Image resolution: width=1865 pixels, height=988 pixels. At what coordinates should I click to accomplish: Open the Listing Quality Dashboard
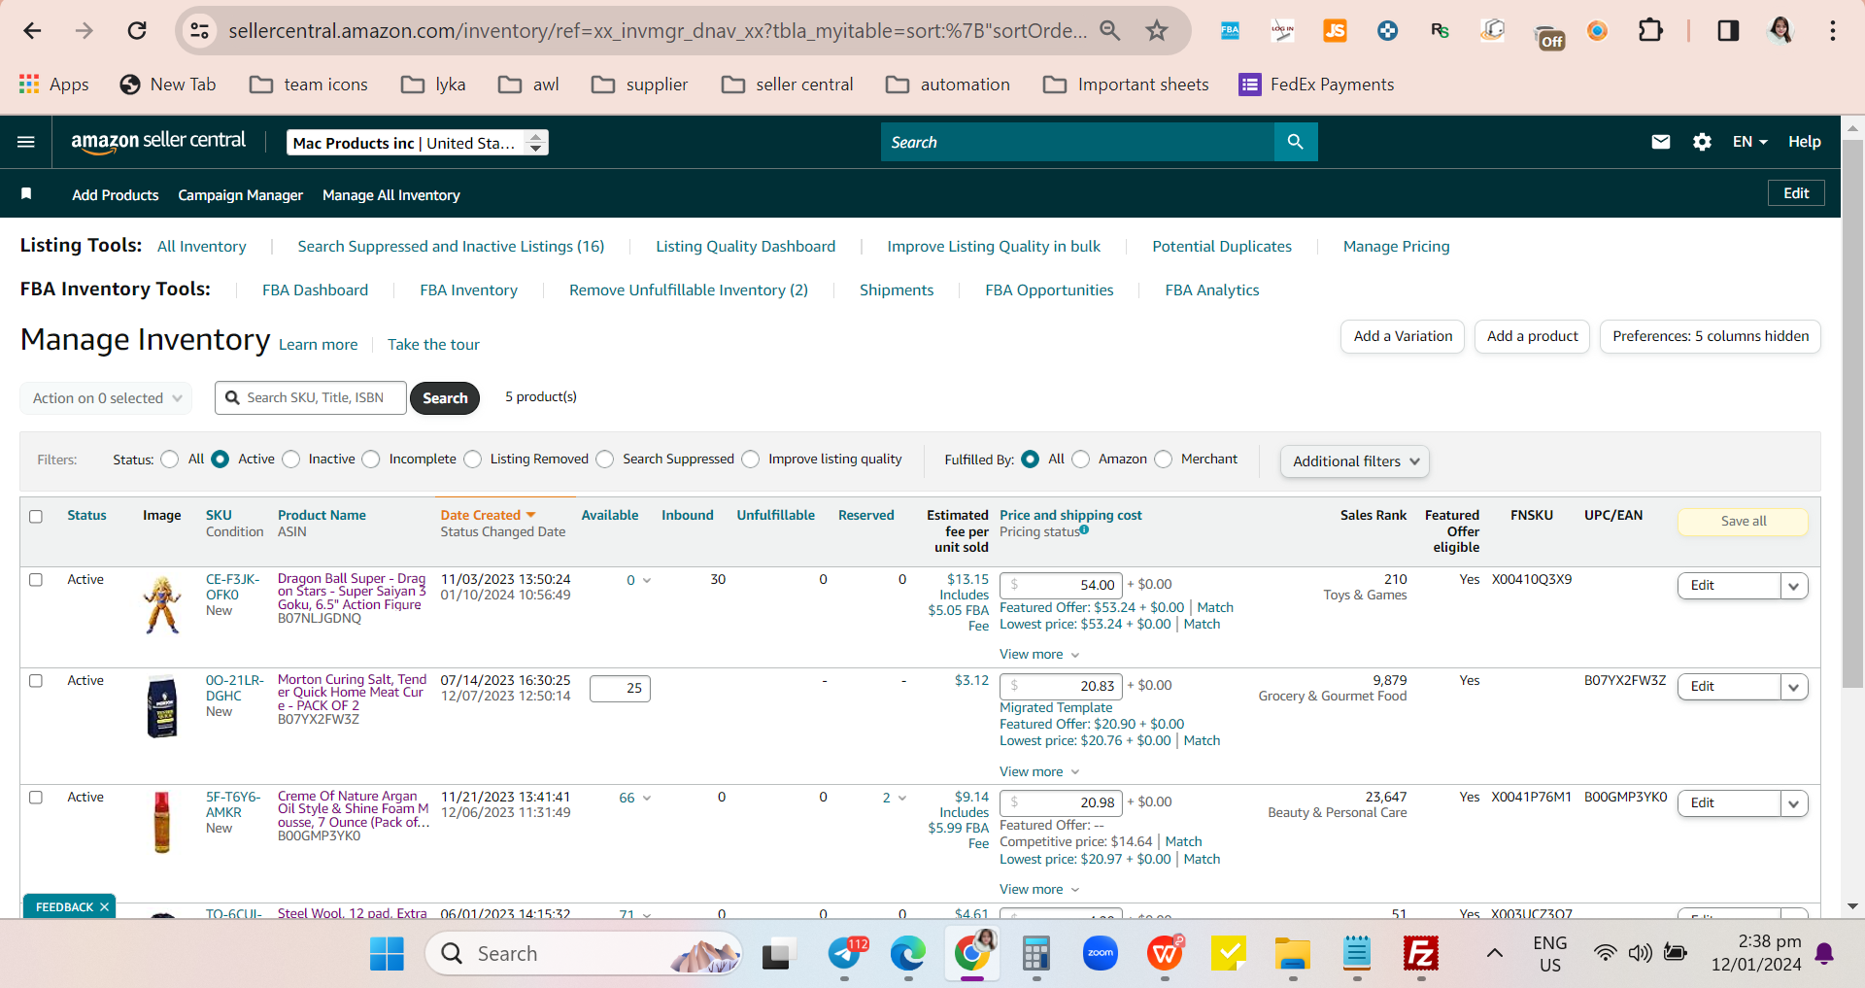coord(746,247)
